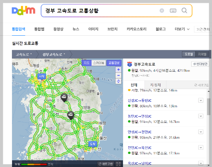Zoom in the map with the plus button
212x167 pixels.
click(118, 70)
